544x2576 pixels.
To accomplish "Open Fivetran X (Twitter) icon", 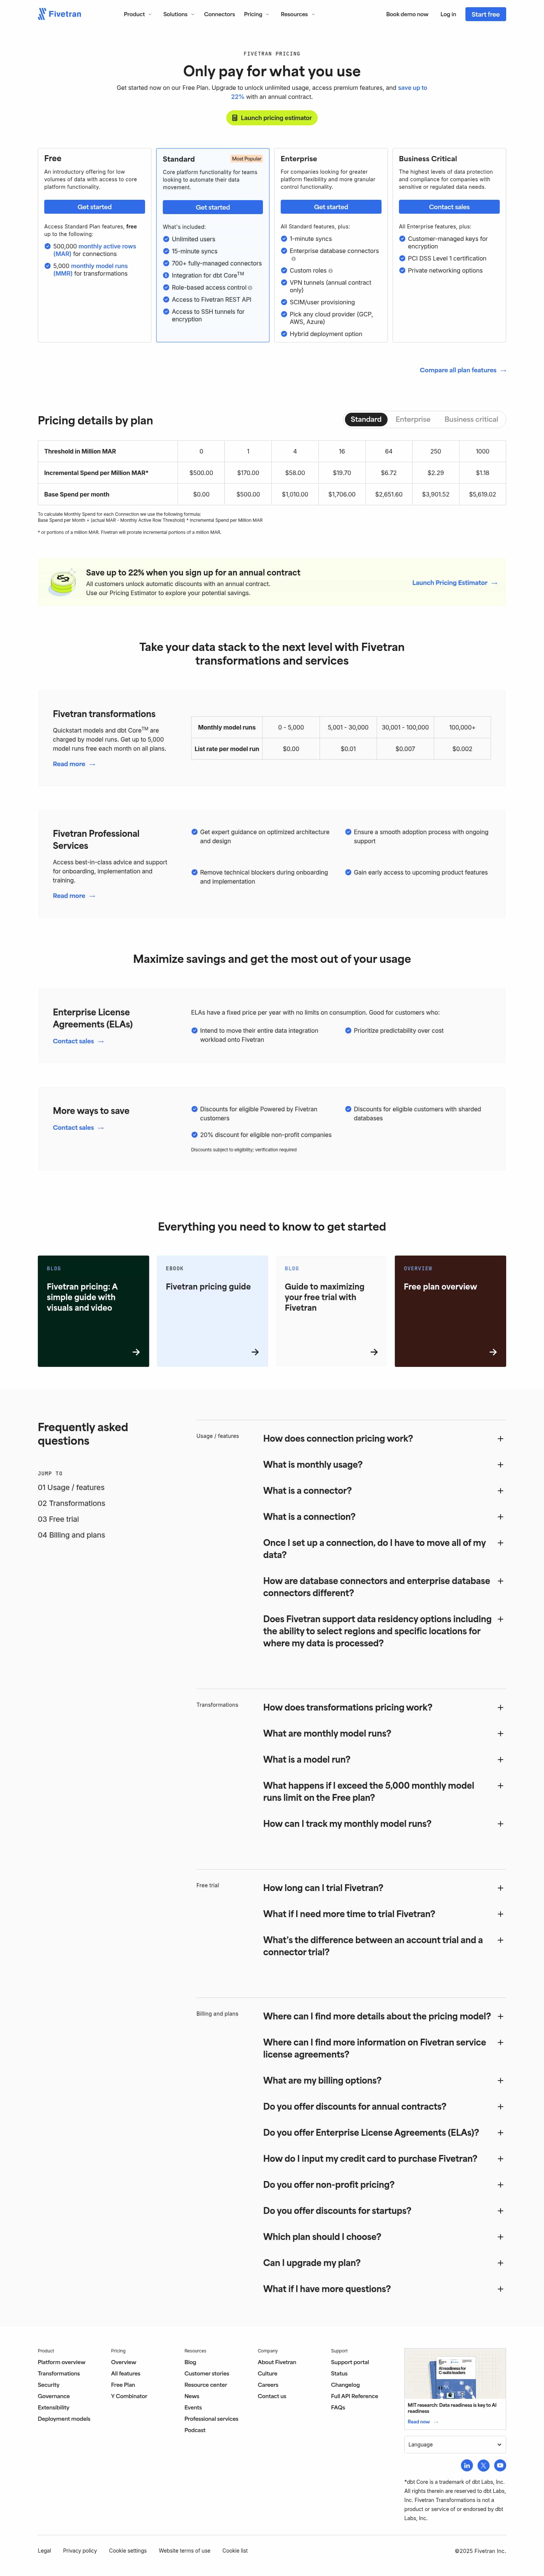I will point(483,2465).
